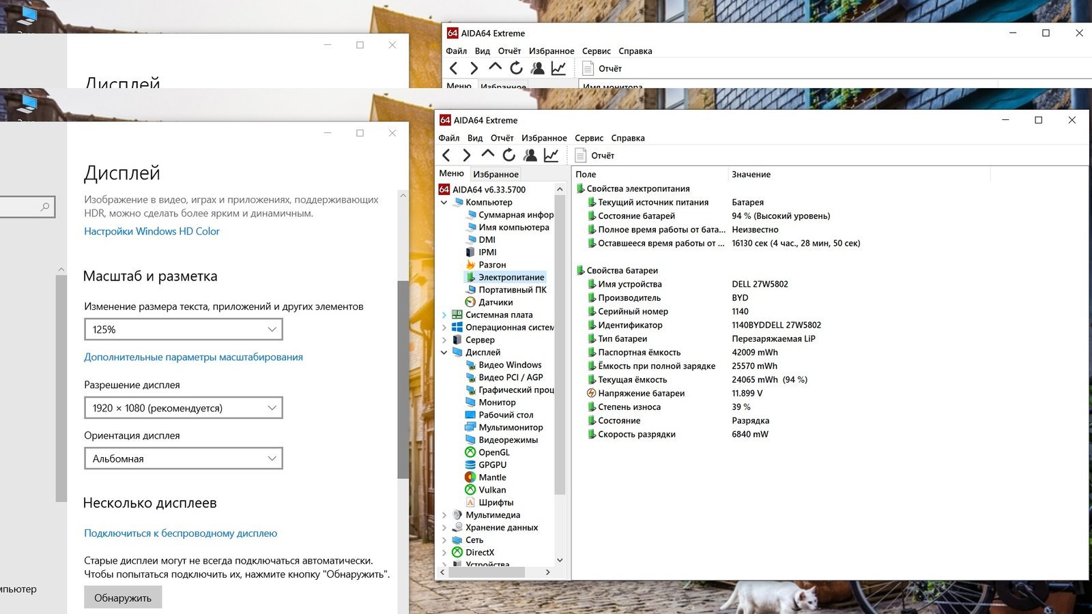Click the Обнаружить button
Screen dimensions: 1092x614
click(123, 598)
